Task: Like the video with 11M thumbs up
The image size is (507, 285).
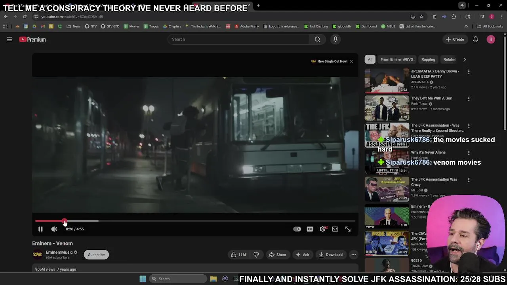Action: (238, 255)
